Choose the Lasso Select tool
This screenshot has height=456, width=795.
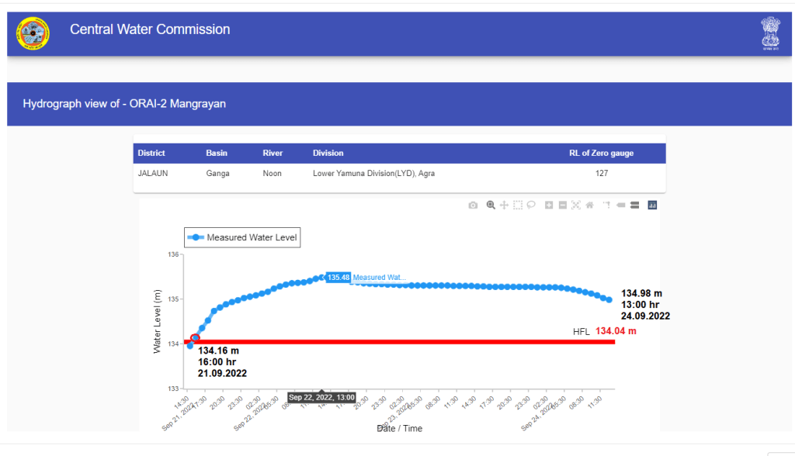(x=531, y=206)
